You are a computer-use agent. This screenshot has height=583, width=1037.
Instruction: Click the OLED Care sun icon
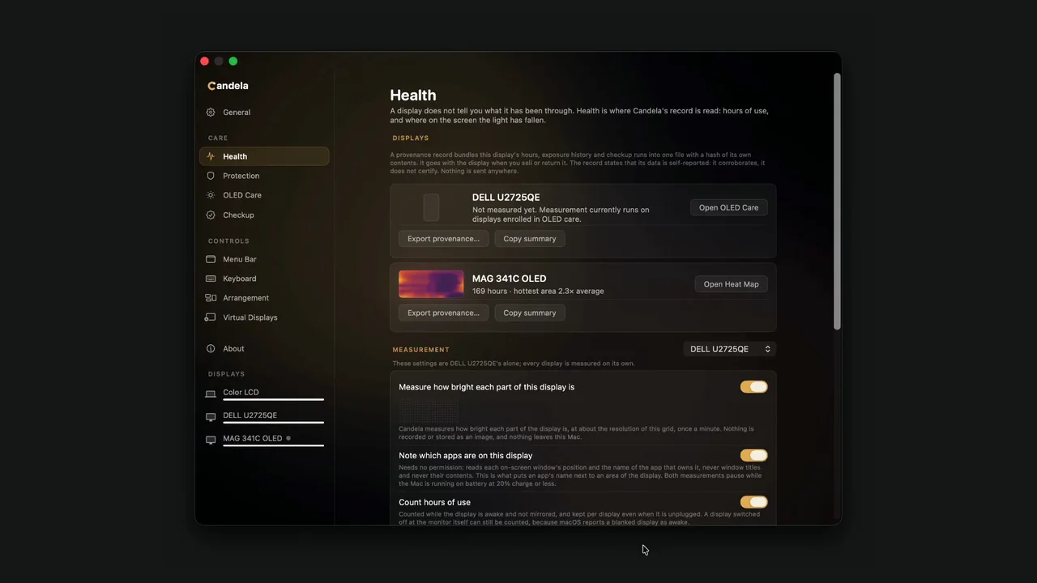pyautogui.click(x=211, y=195)
